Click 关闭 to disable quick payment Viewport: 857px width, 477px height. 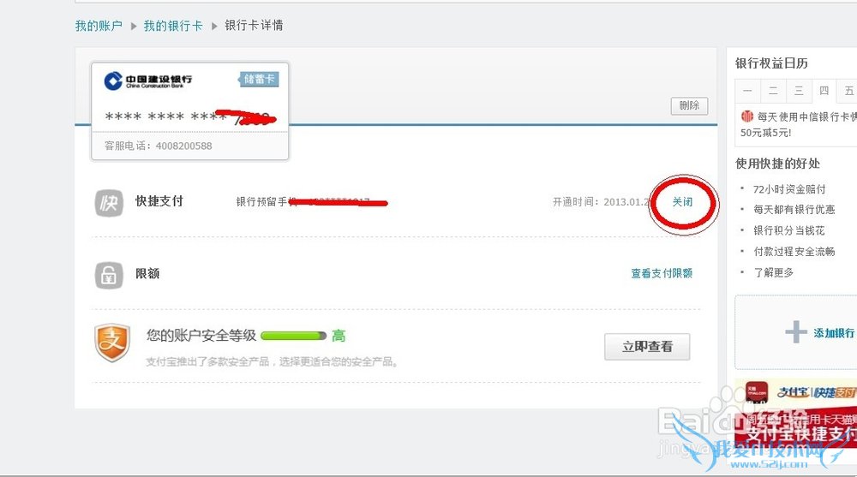click(682, 201)
